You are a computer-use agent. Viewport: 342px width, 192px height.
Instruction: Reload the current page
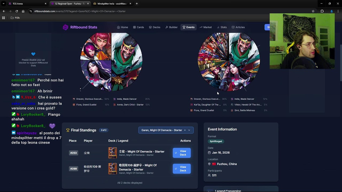tap(17, 11)
